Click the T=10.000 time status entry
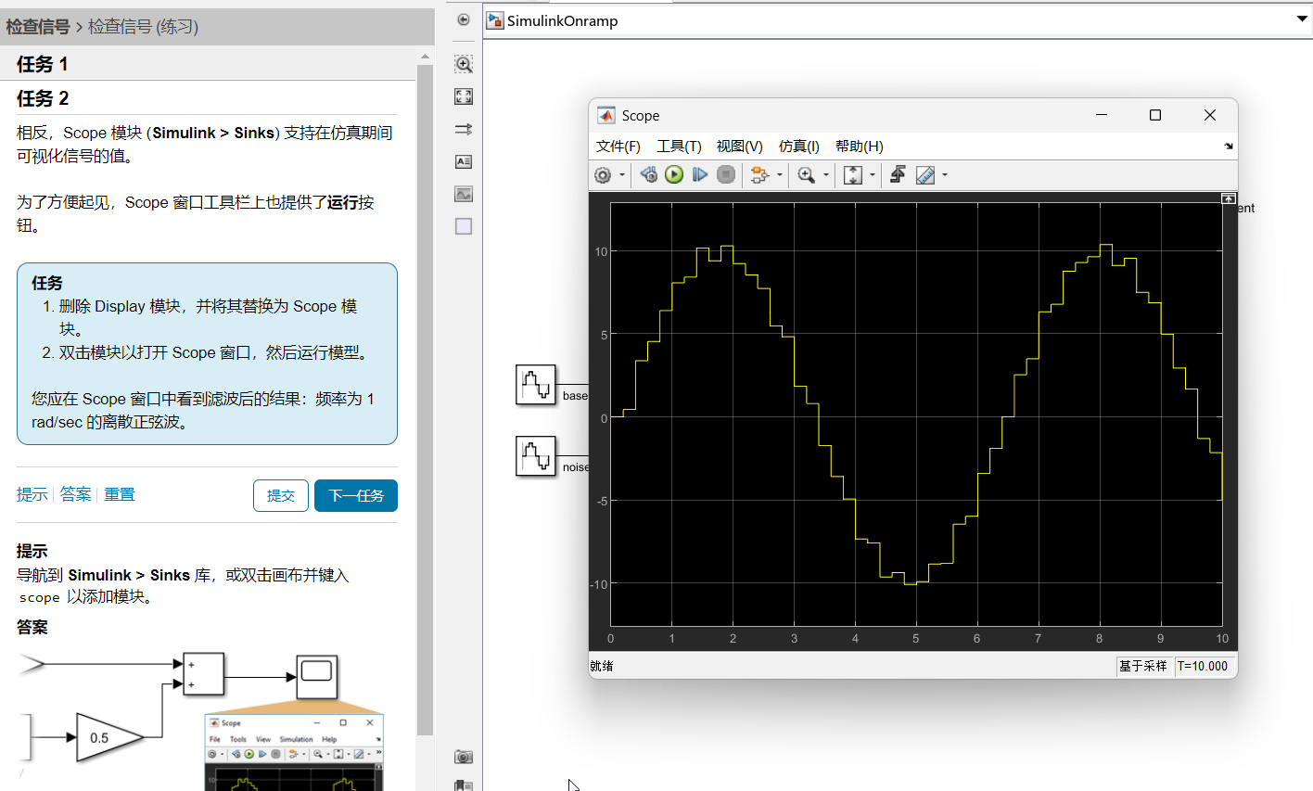This screenshot has width=1313, height=791. coord(1203,666)
